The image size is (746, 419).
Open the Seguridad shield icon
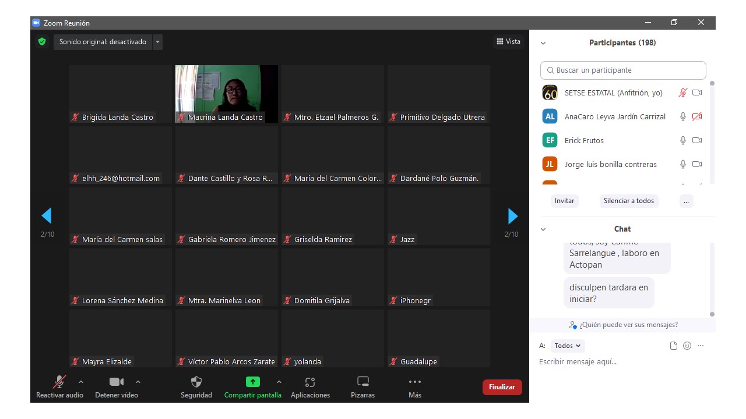click(196, 382)
